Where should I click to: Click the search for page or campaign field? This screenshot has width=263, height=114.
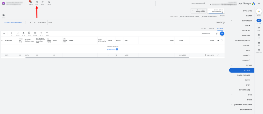coord(181,4)
